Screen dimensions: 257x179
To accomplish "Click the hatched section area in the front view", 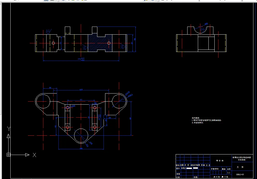I will coord(100,43).
